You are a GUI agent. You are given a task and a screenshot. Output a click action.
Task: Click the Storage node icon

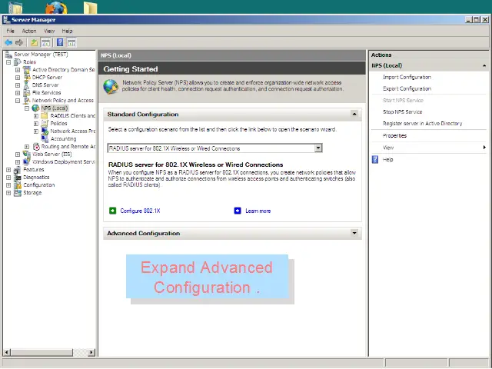point(18,193)
